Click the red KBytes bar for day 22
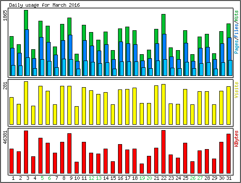 click(163, 152)
